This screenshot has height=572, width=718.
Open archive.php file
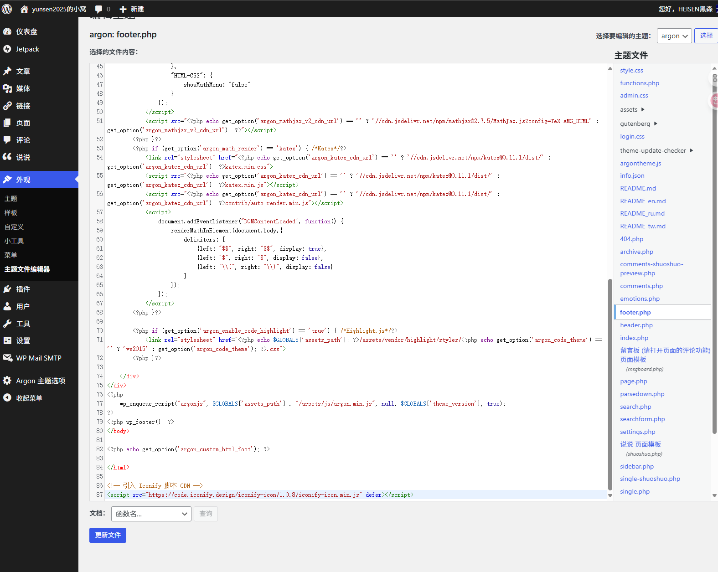pyautogui.click(x=637, y=252)
